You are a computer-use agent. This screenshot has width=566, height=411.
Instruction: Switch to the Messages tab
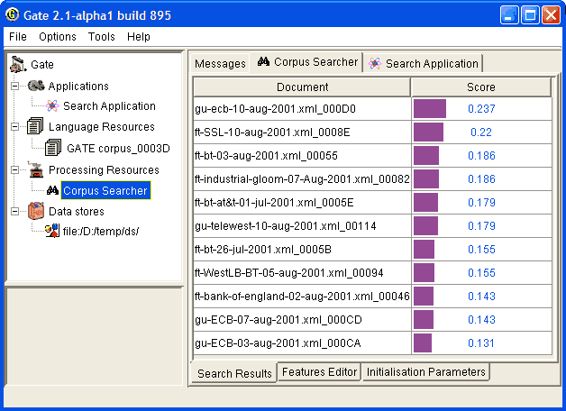pyautogui.click(x=220, y=63)
